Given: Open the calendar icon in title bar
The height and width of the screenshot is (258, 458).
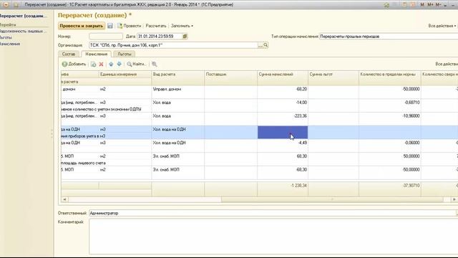Looking at the screenshot, I should pyautogui.click(x=413, y=5).
